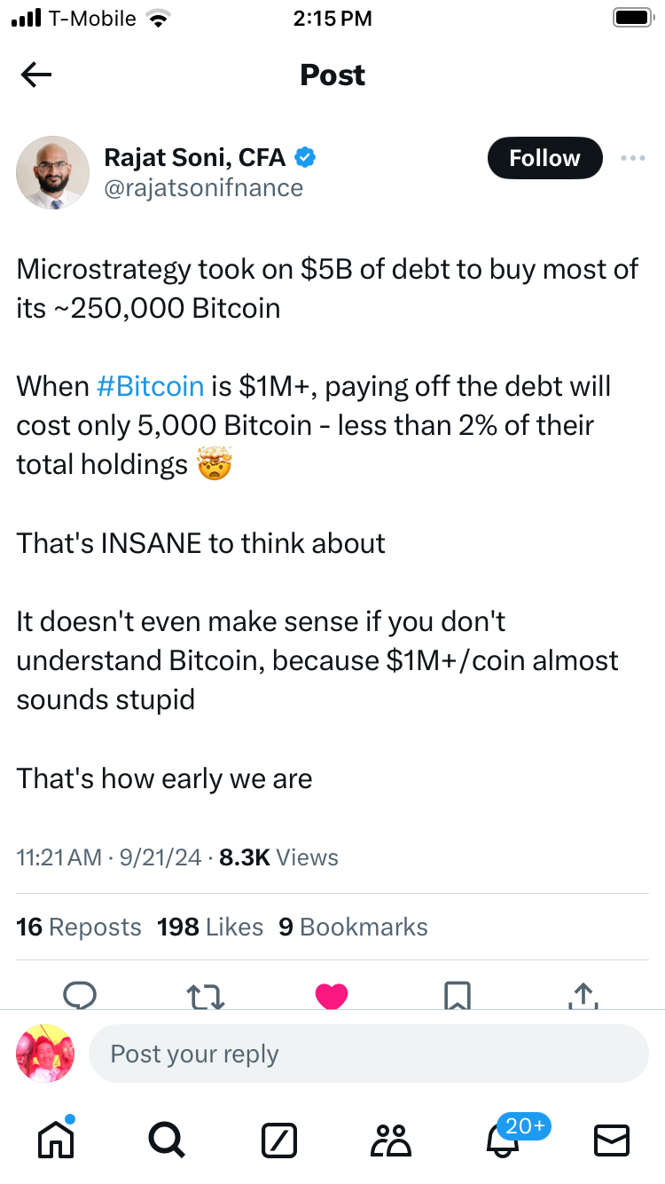Toggle the pink heart like button
The image size is (665, 1184).
[332, 996]
